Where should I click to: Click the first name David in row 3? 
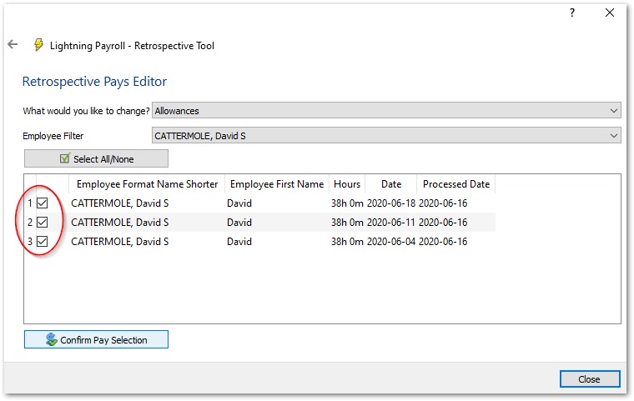pos(239,241)
